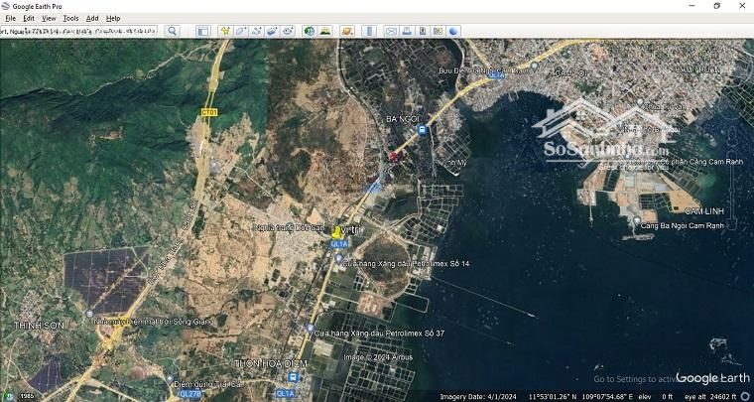
Task: Toggle the sidebar panel visibility
Action: (x=202, y=31)
